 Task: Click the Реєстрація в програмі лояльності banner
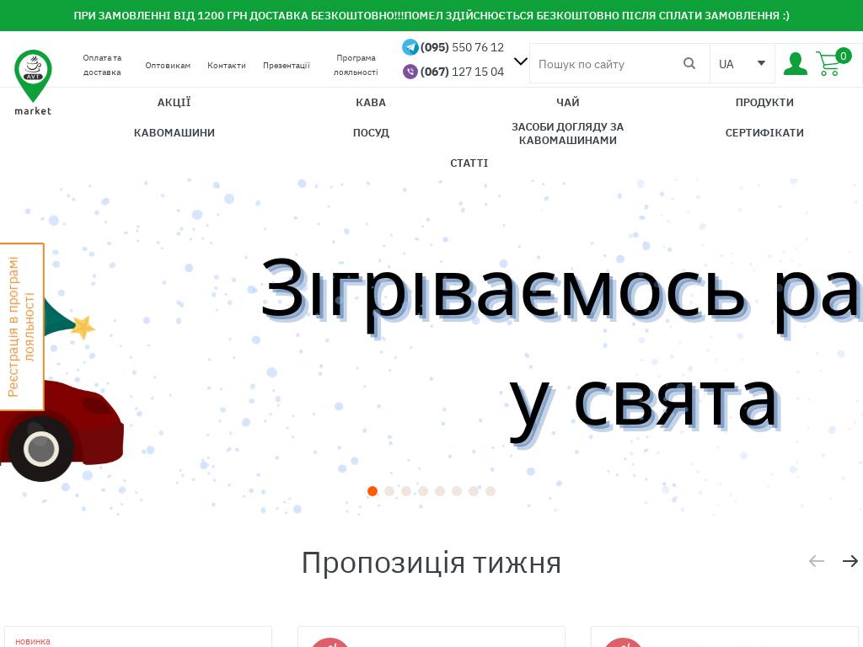20,326
